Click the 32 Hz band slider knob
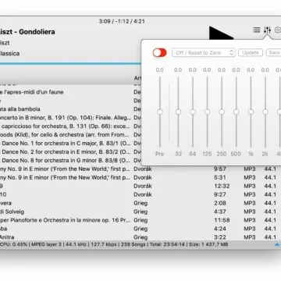281x281 pixels. click(178, 112)
